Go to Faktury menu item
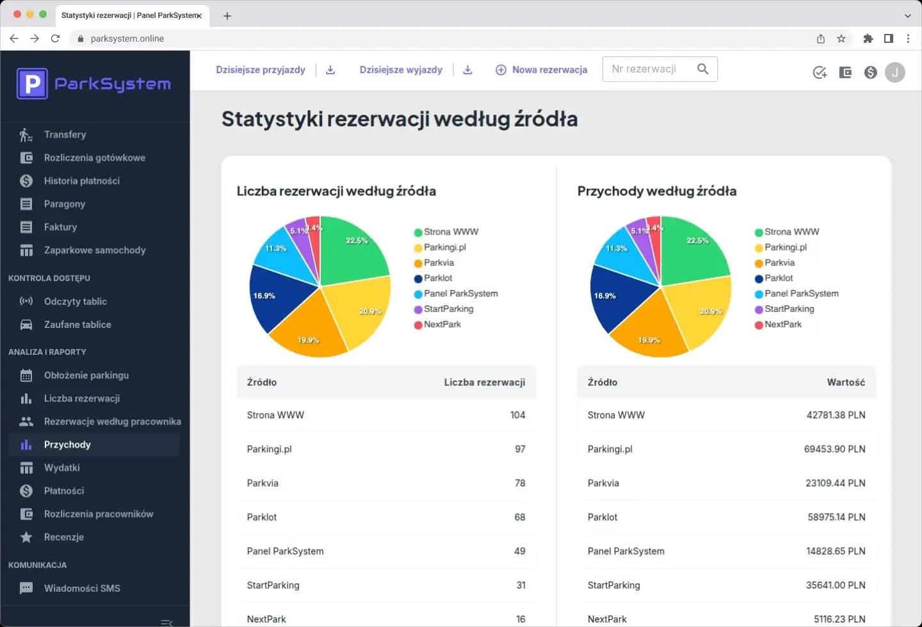922x627 pixels. (94, 227)
